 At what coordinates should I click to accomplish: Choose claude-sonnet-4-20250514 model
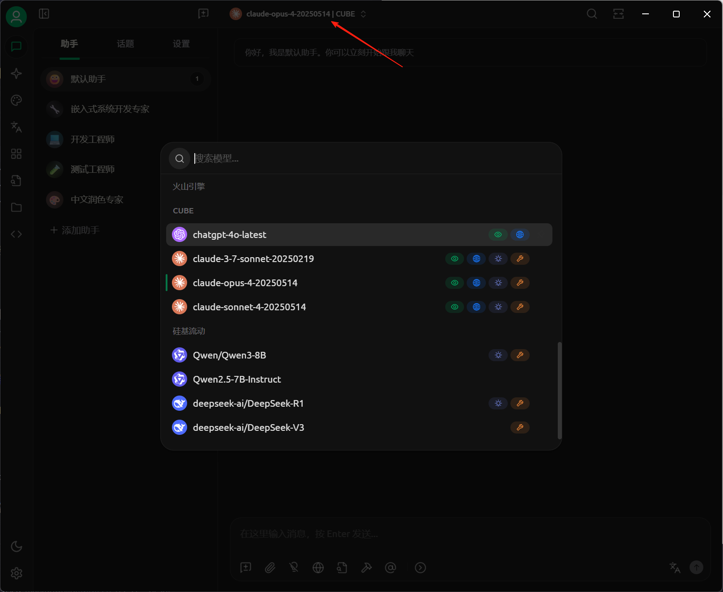[359, 307]
